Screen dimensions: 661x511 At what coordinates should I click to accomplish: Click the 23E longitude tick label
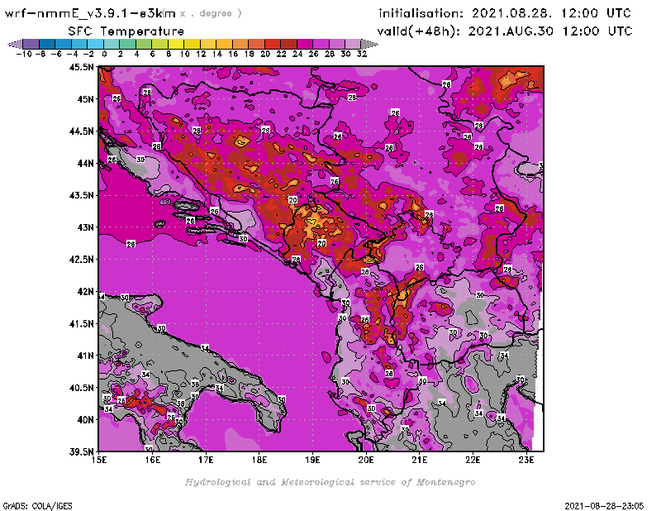[526, 460]
